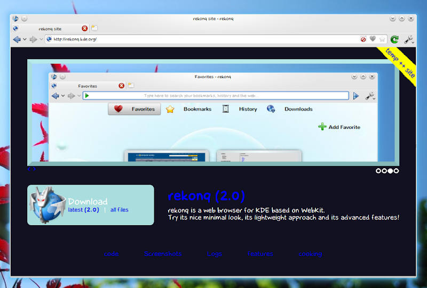
Task: Click the red ad-block icon in URL bar
Action: [x=363, y=39]
